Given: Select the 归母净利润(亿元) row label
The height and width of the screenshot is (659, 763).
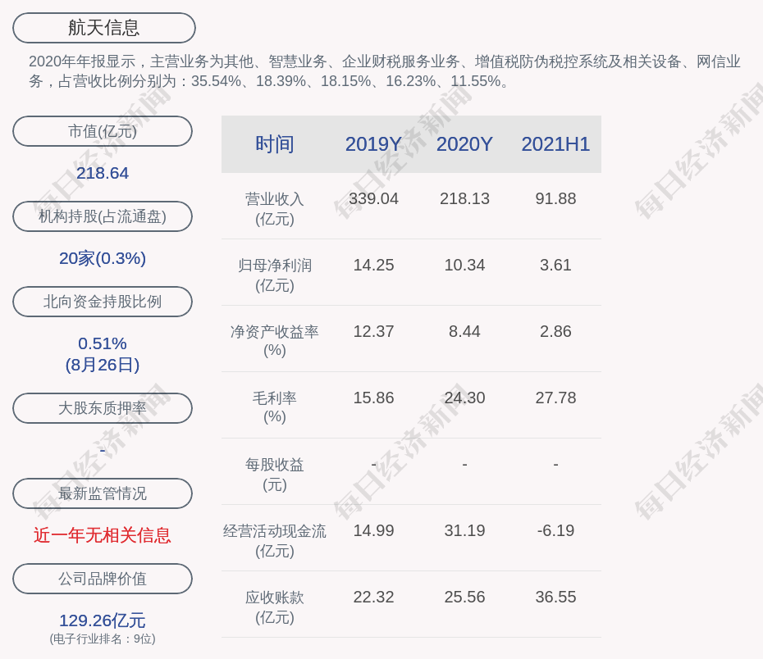Looking at the screenshot, I should 275,275.
